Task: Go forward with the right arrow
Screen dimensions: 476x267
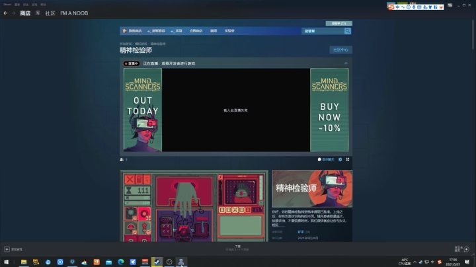Action: (x=13, y=13)
